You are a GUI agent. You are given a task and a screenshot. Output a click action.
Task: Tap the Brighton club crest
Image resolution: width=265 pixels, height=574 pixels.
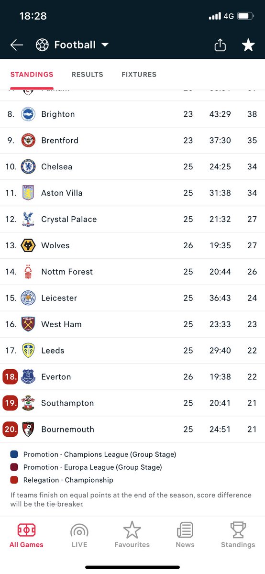click(28, 114)
